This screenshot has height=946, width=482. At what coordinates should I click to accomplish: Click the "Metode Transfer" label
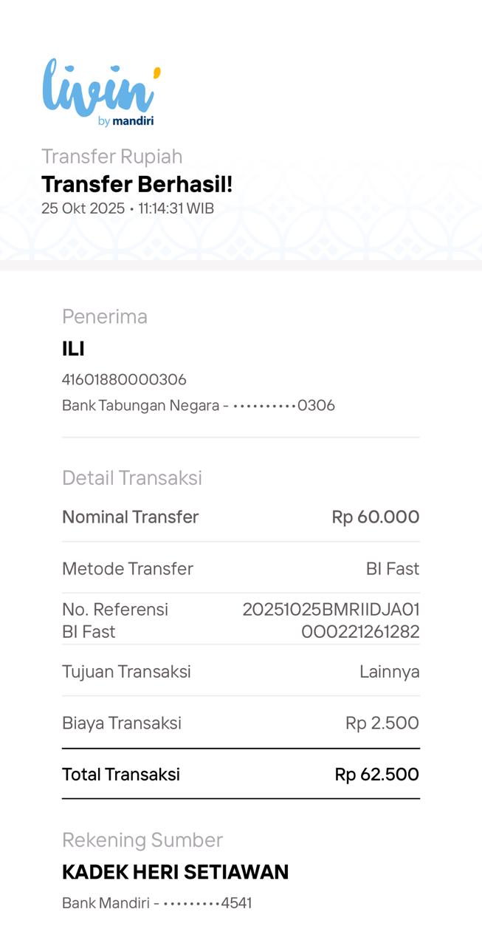point(128,569)
